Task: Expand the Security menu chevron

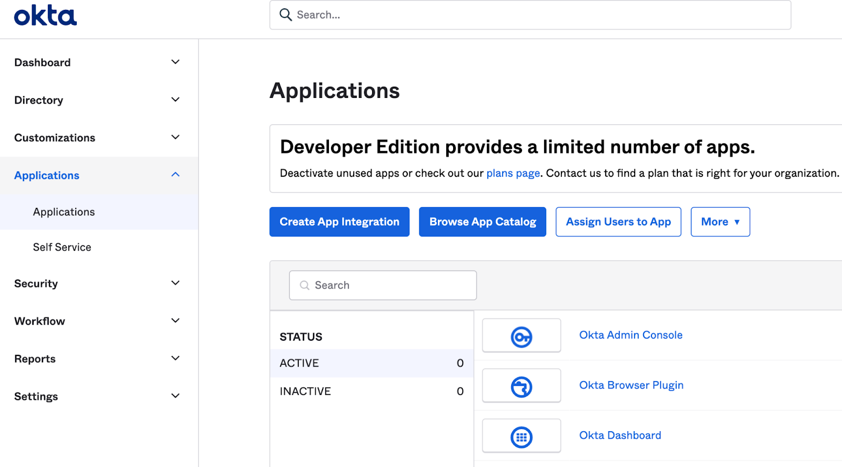Action: coord(176,283)
